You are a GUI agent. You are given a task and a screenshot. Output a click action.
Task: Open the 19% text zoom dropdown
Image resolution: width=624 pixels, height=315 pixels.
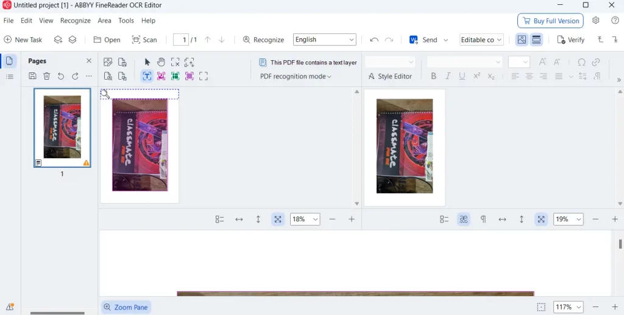pos(569,220)
